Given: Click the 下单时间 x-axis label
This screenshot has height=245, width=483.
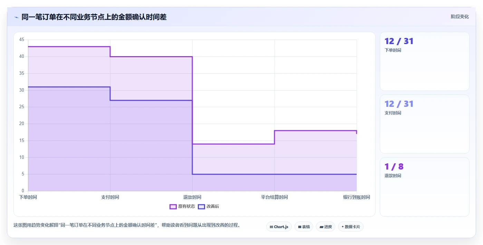Looking at the screenshot, I should [28, 197].
